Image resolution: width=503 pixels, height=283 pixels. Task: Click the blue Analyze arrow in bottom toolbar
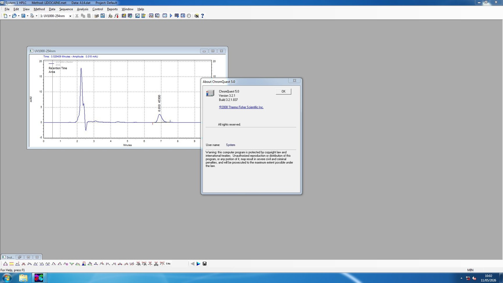pos(199,264)
